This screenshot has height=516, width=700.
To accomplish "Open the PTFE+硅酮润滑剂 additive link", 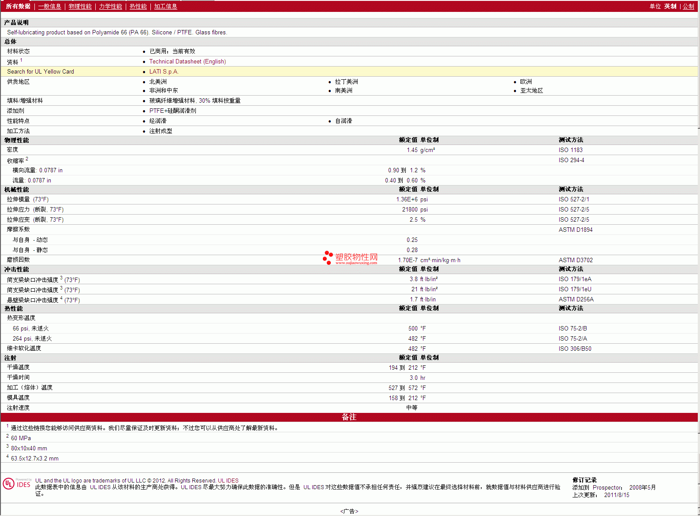I will 172,111.
